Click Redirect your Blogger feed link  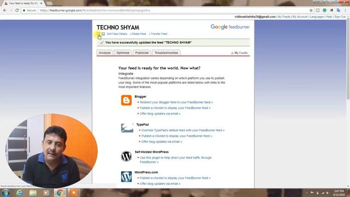click(176, 102)
